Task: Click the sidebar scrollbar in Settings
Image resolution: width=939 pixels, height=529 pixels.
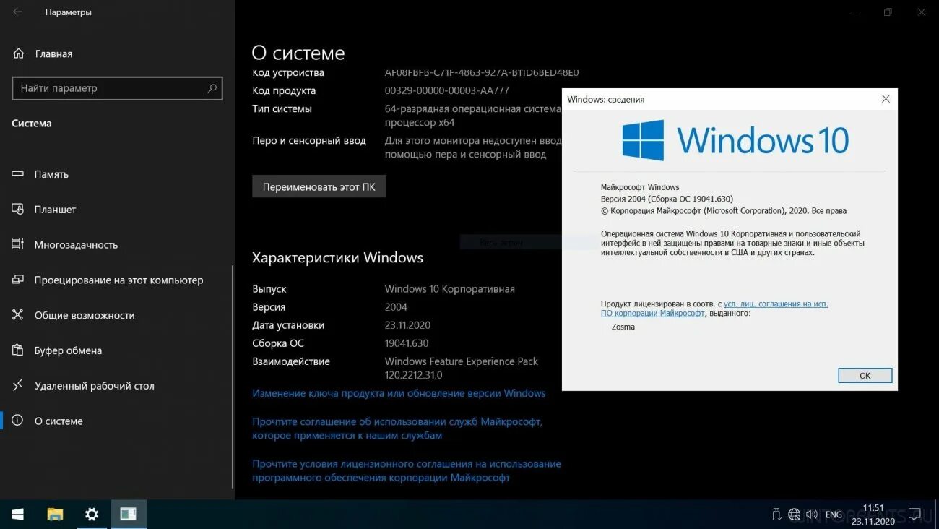Action: pyautogui.click(x=233, y=376)
